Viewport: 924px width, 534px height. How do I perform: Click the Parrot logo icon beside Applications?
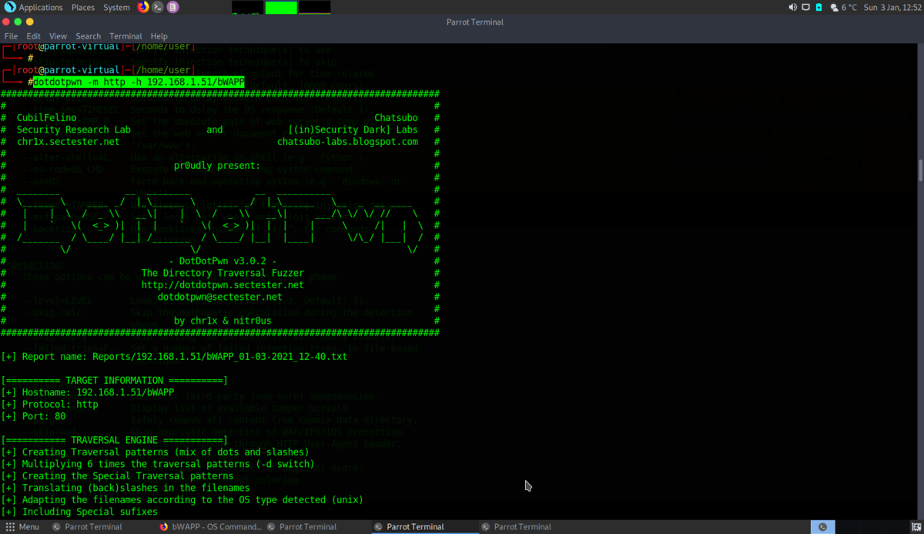10,8
